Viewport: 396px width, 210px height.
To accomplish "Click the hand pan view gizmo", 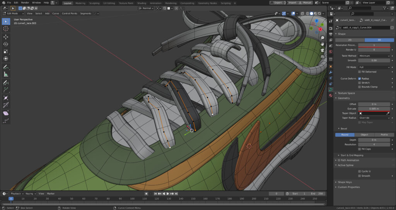I will click(323, 44).
